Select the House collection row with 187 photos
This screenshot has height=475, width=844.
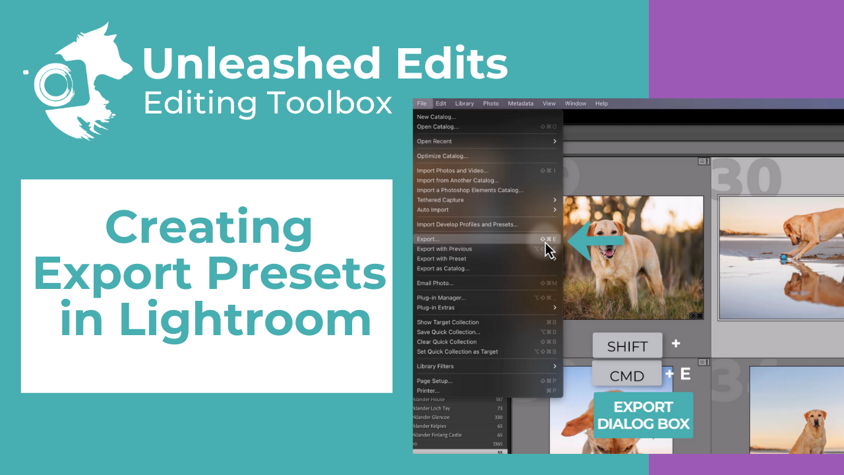(x=460, y=400)
